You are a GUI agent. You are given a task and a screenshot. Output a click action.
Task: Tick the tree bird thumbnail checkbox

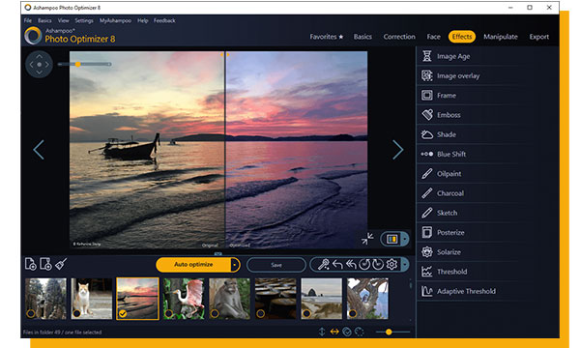[353, 313]
